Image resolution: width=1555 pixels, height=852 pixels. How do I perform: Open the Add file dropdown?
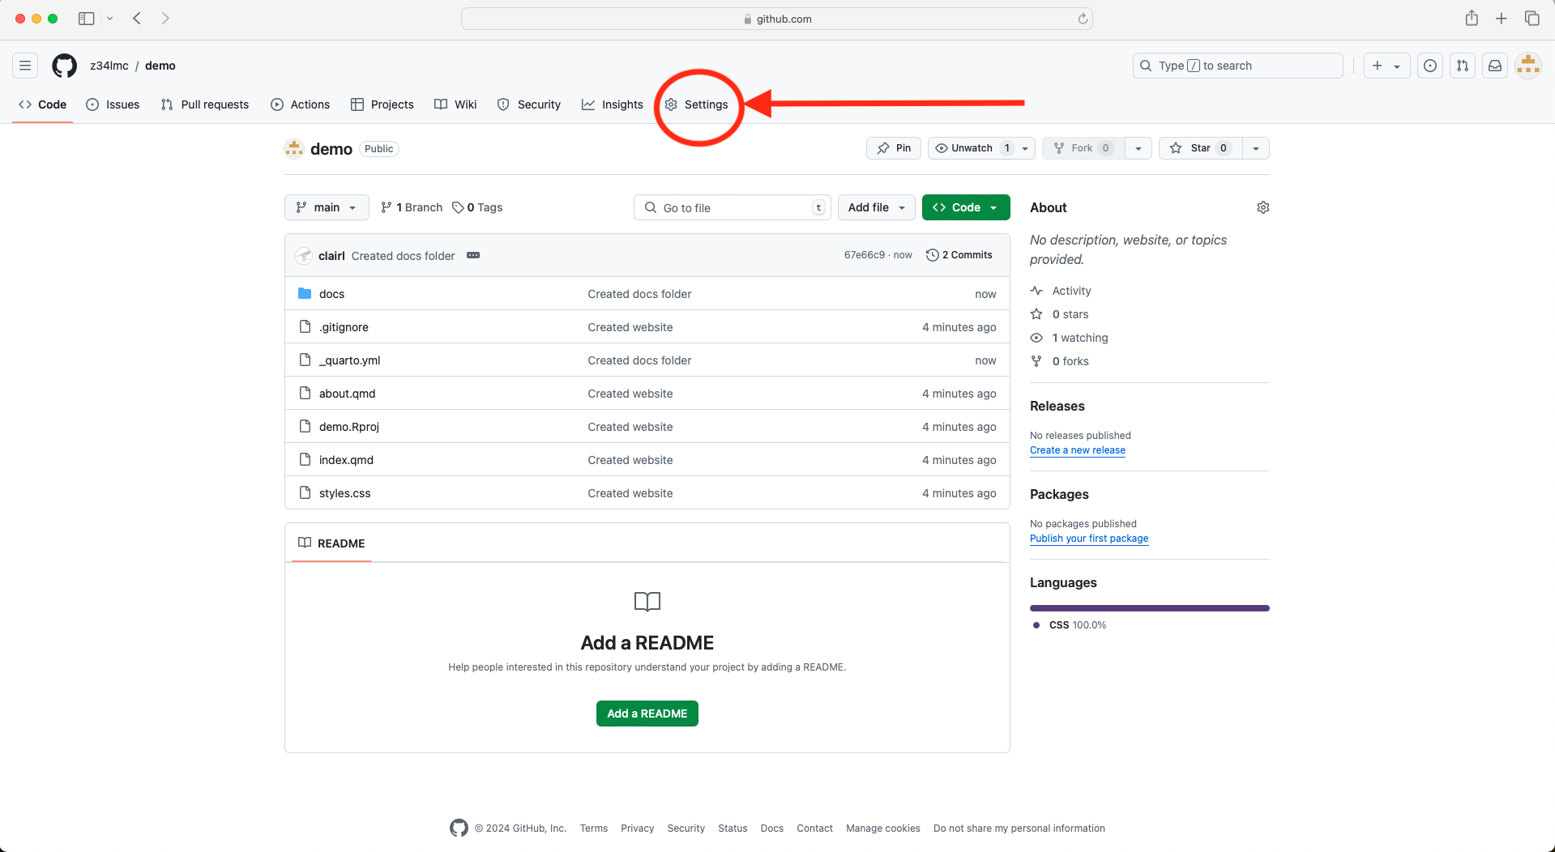(876, 207)
